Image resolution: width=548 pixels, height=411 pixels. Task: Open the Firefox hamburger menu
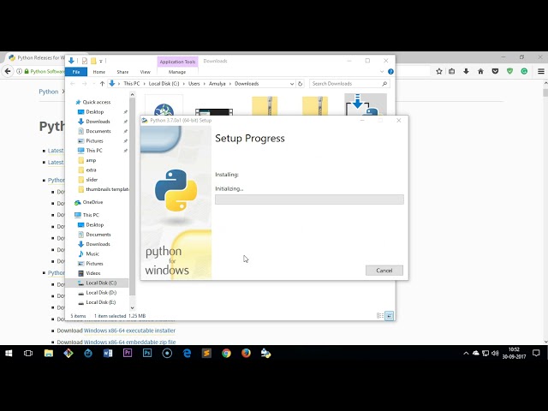[x=540, y=71]
